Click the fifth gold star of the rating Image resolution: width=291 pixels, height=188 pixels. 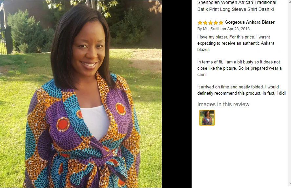coord(221,23)
